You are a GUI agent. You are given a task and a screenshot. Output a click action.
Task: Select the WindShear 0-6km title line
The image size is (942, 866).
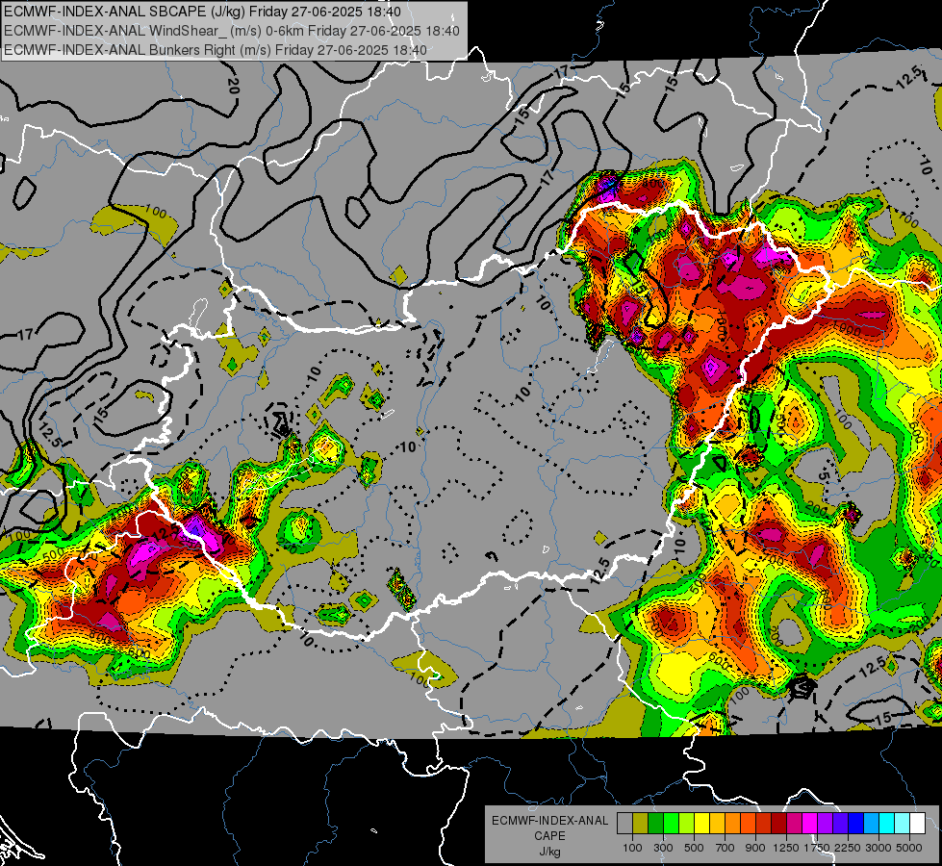pyautogui.click(x=232, y=31)
